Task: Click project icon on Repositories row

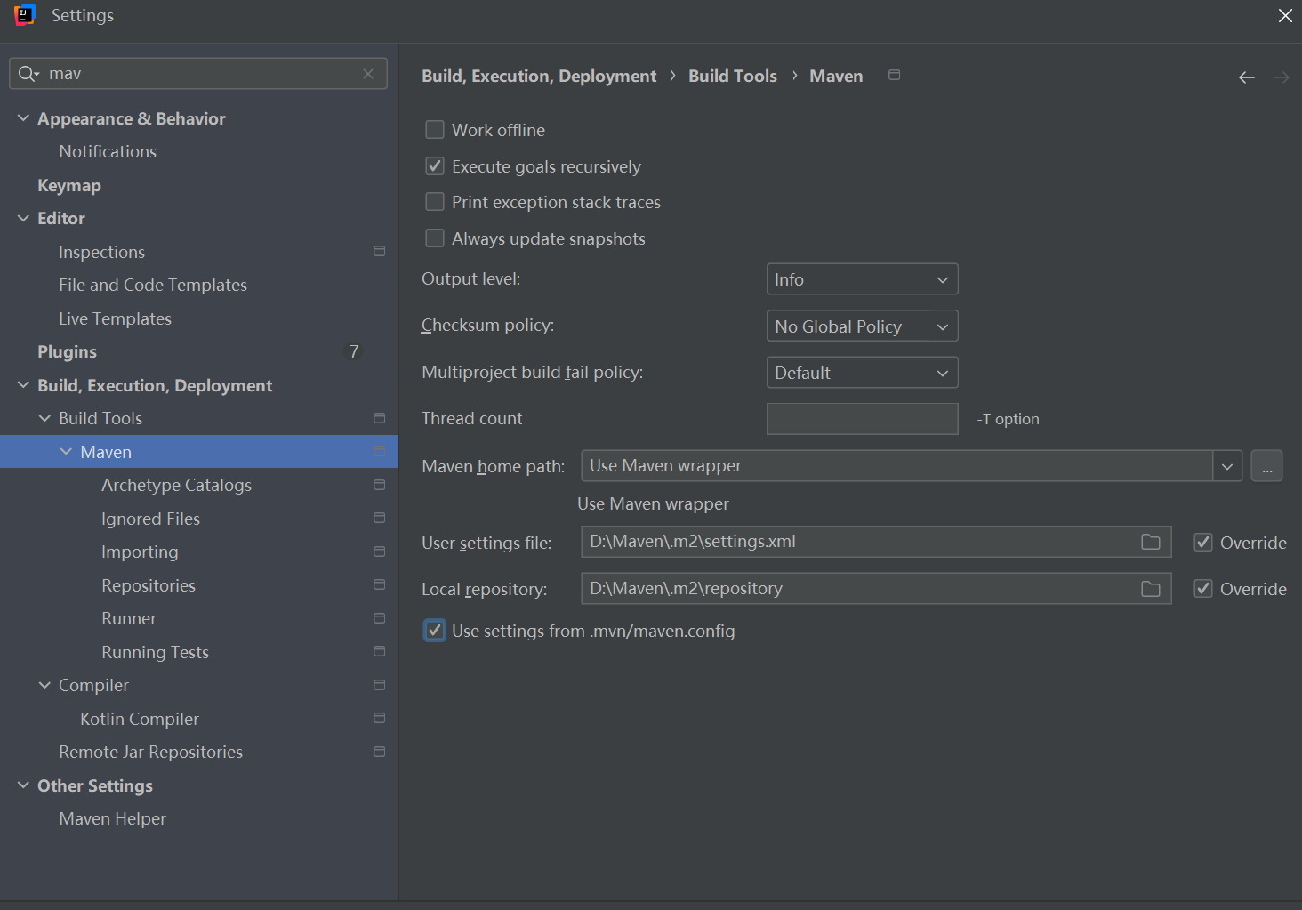Action: pos(380,584)
